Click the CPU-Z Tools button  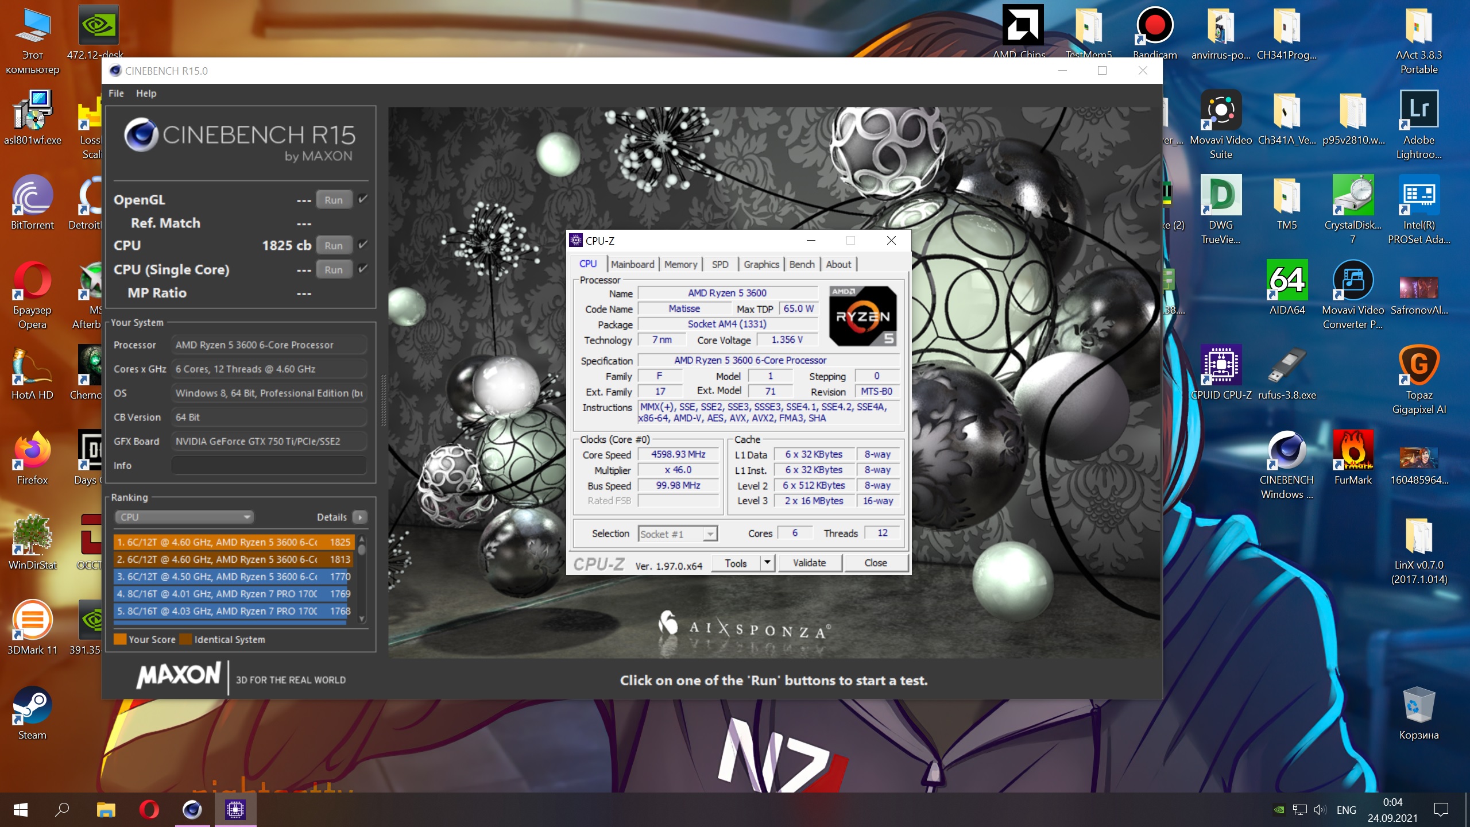click(736, 563)
